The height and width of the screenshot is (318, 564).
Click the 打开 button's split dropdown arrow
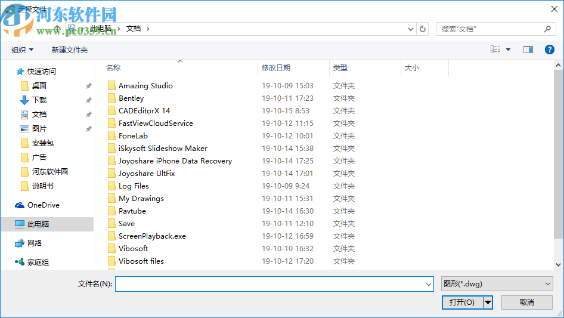[x=488, y=302]
